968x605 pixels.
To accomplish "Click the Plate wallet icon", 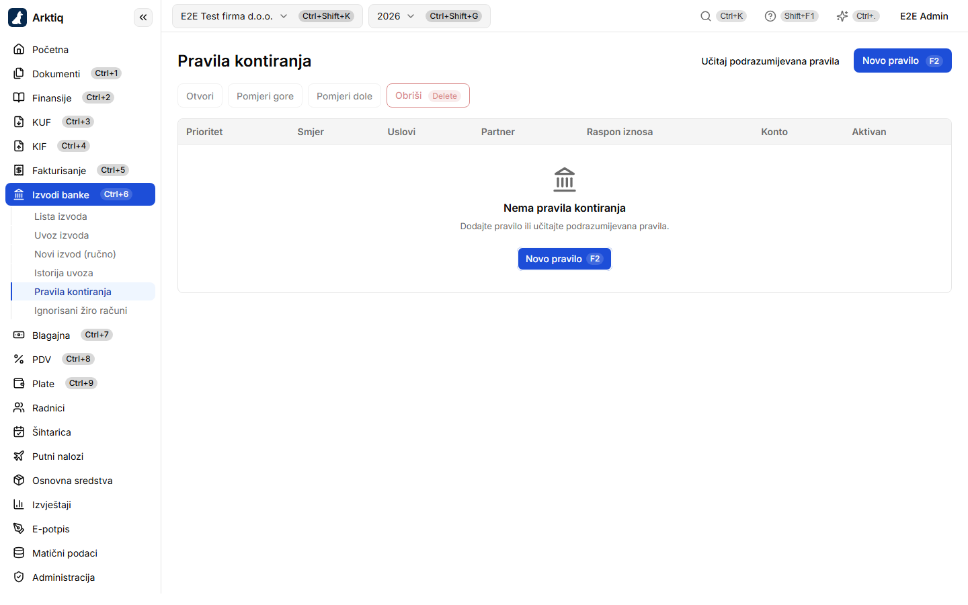I will pyautogui.click(x=19, y=383).
